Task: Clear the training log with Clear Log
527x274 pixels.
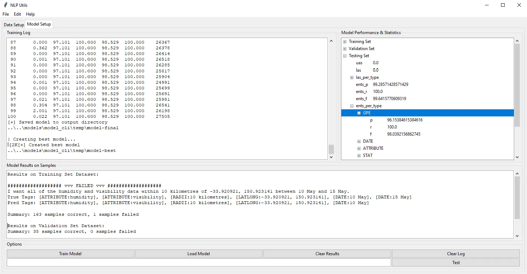Action: click(456, 253)
